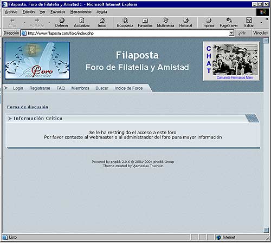This screenshot has height=243, width=271.
Task: Open the Editar toolbar button
Action: click(249, 23)
